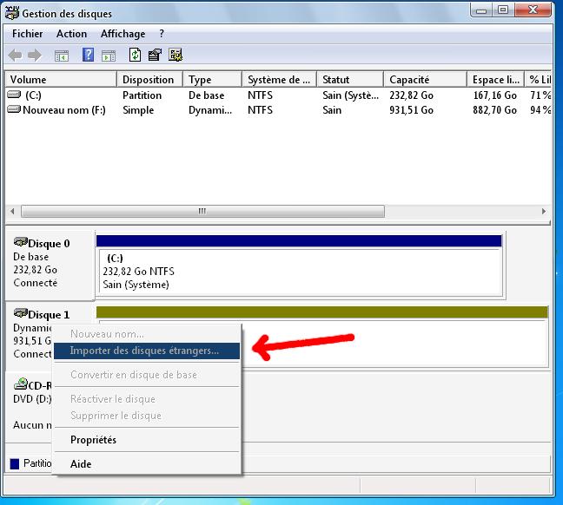Click the DVD (D:) label

pyautogui.click(x=32, y=399)
